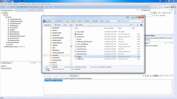Open the Project menu
Screen dimensions: 177x99
click(x=34, y=4)
